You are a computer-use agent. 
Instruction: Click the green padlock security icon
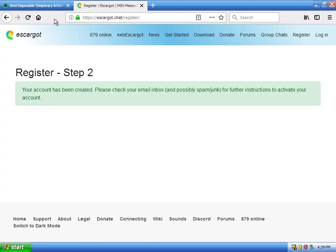pyautogui.click(x=78, y=17)
